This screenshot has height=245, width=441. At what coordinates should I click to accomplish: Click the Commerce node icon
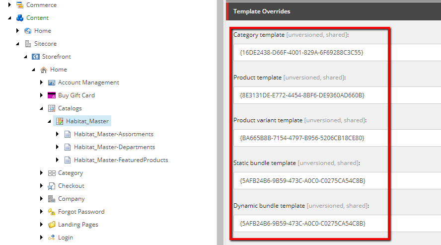(x=20, y=5)
